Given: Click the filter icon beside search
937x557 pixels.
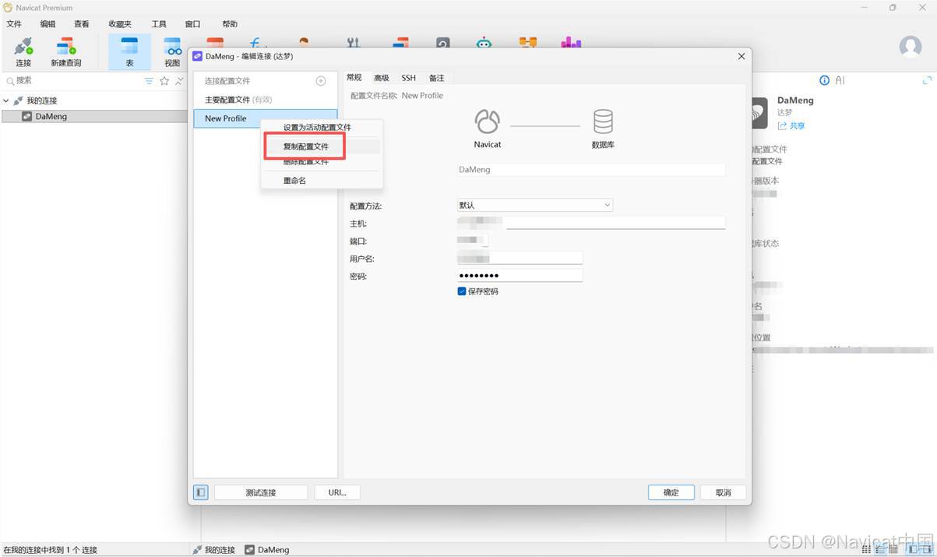Looking at the screenshot, I should (149, 81).
